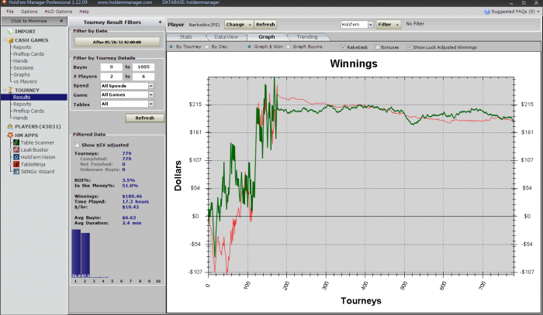The width and height of the screenshot is (543, 315).
Task: Click the Tourney trophy icon
Action: coord(10,90)
